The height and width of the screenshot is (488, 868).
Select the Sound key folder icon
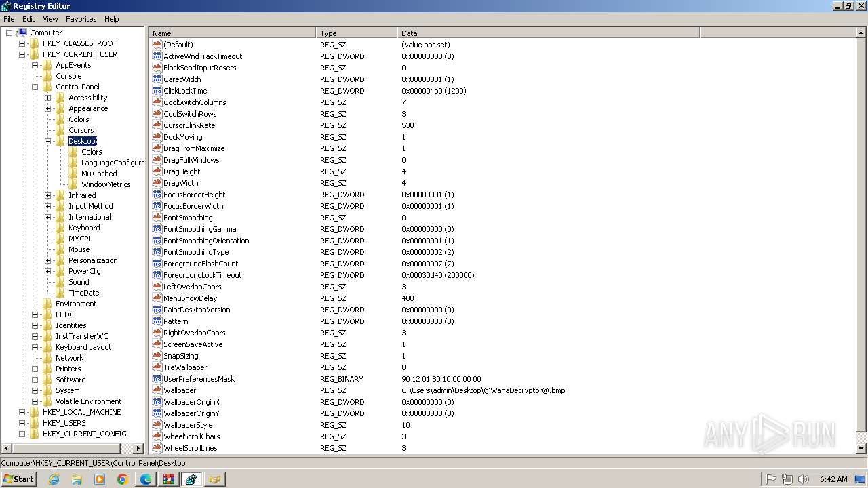(x=60, y=282)
